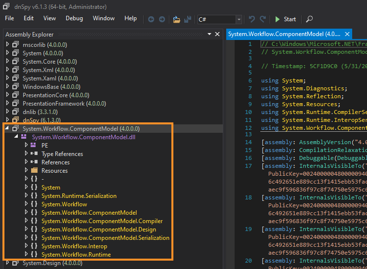Select the System.Xml (4.0.0.0) assembly

[x=49, y=70]
